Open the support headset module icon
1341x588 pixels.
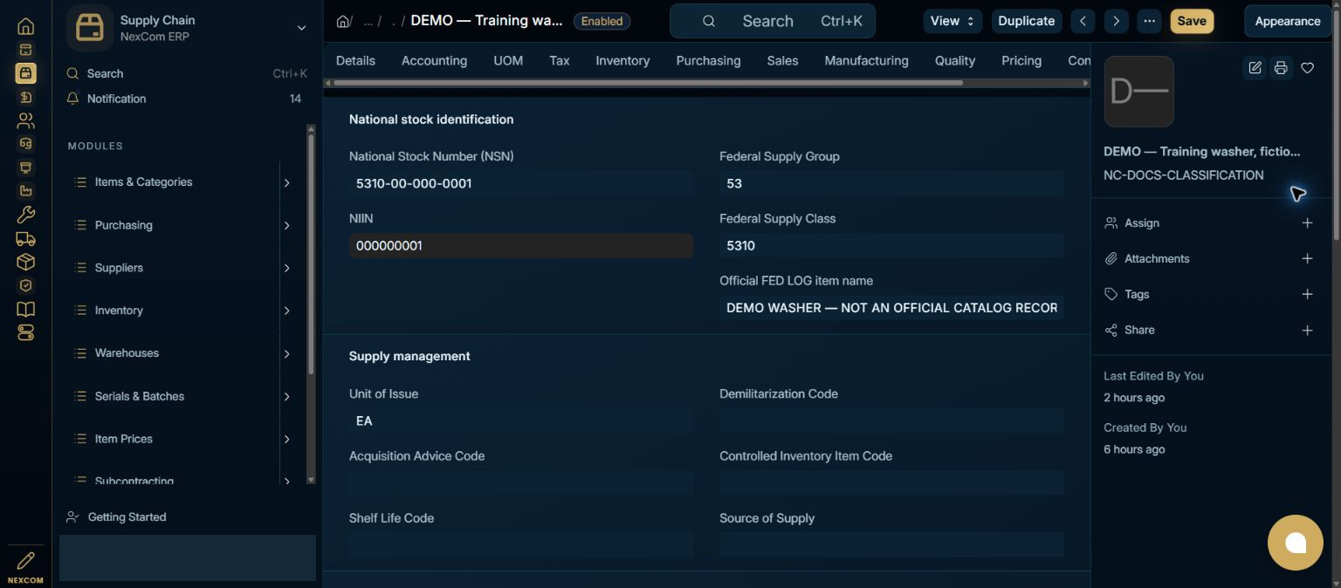[x=25, y=144]
